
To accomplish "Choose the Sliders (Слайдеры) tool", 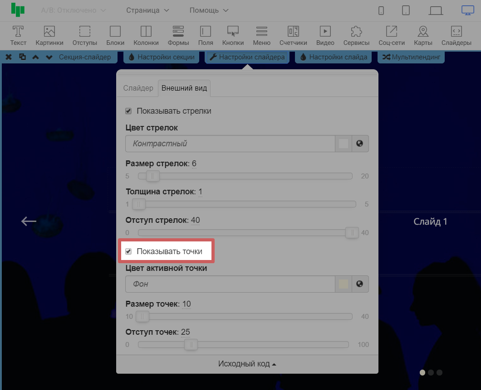I will 456,36.
